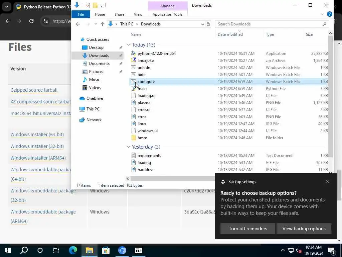Go up one folder level with Up arrow
This screenshot has height=257, width=342.
[102, 24]
